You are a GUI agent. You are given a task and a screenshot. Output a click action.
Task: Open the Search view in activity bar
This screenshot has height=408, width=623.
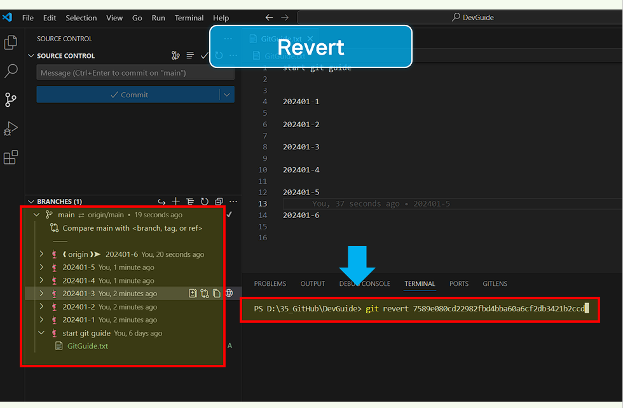(11, 71)
